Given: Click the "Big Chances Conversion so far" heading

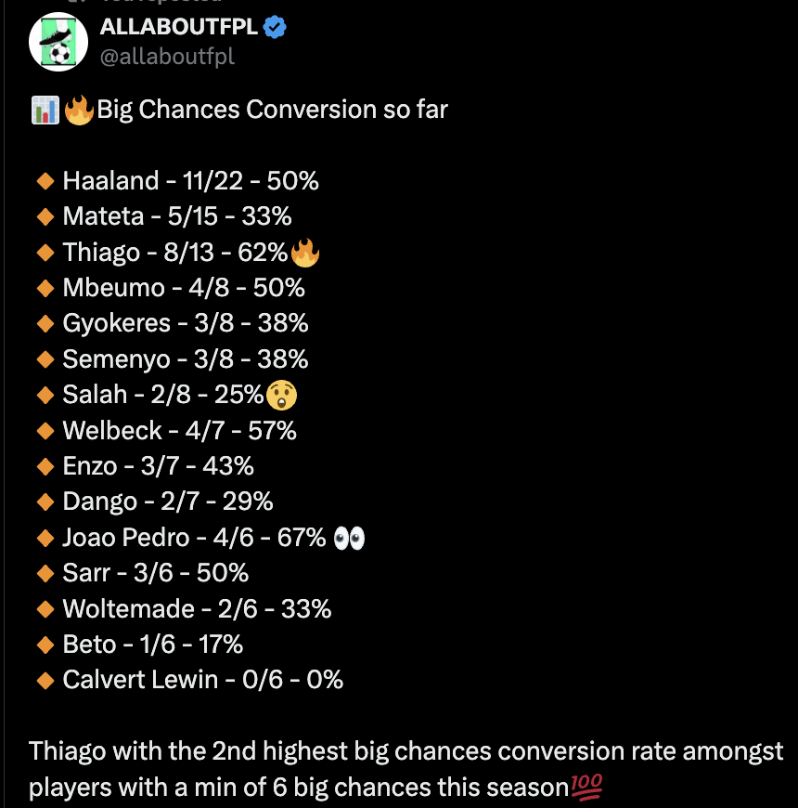Looking at the screenshot, I should pos(273,111).
